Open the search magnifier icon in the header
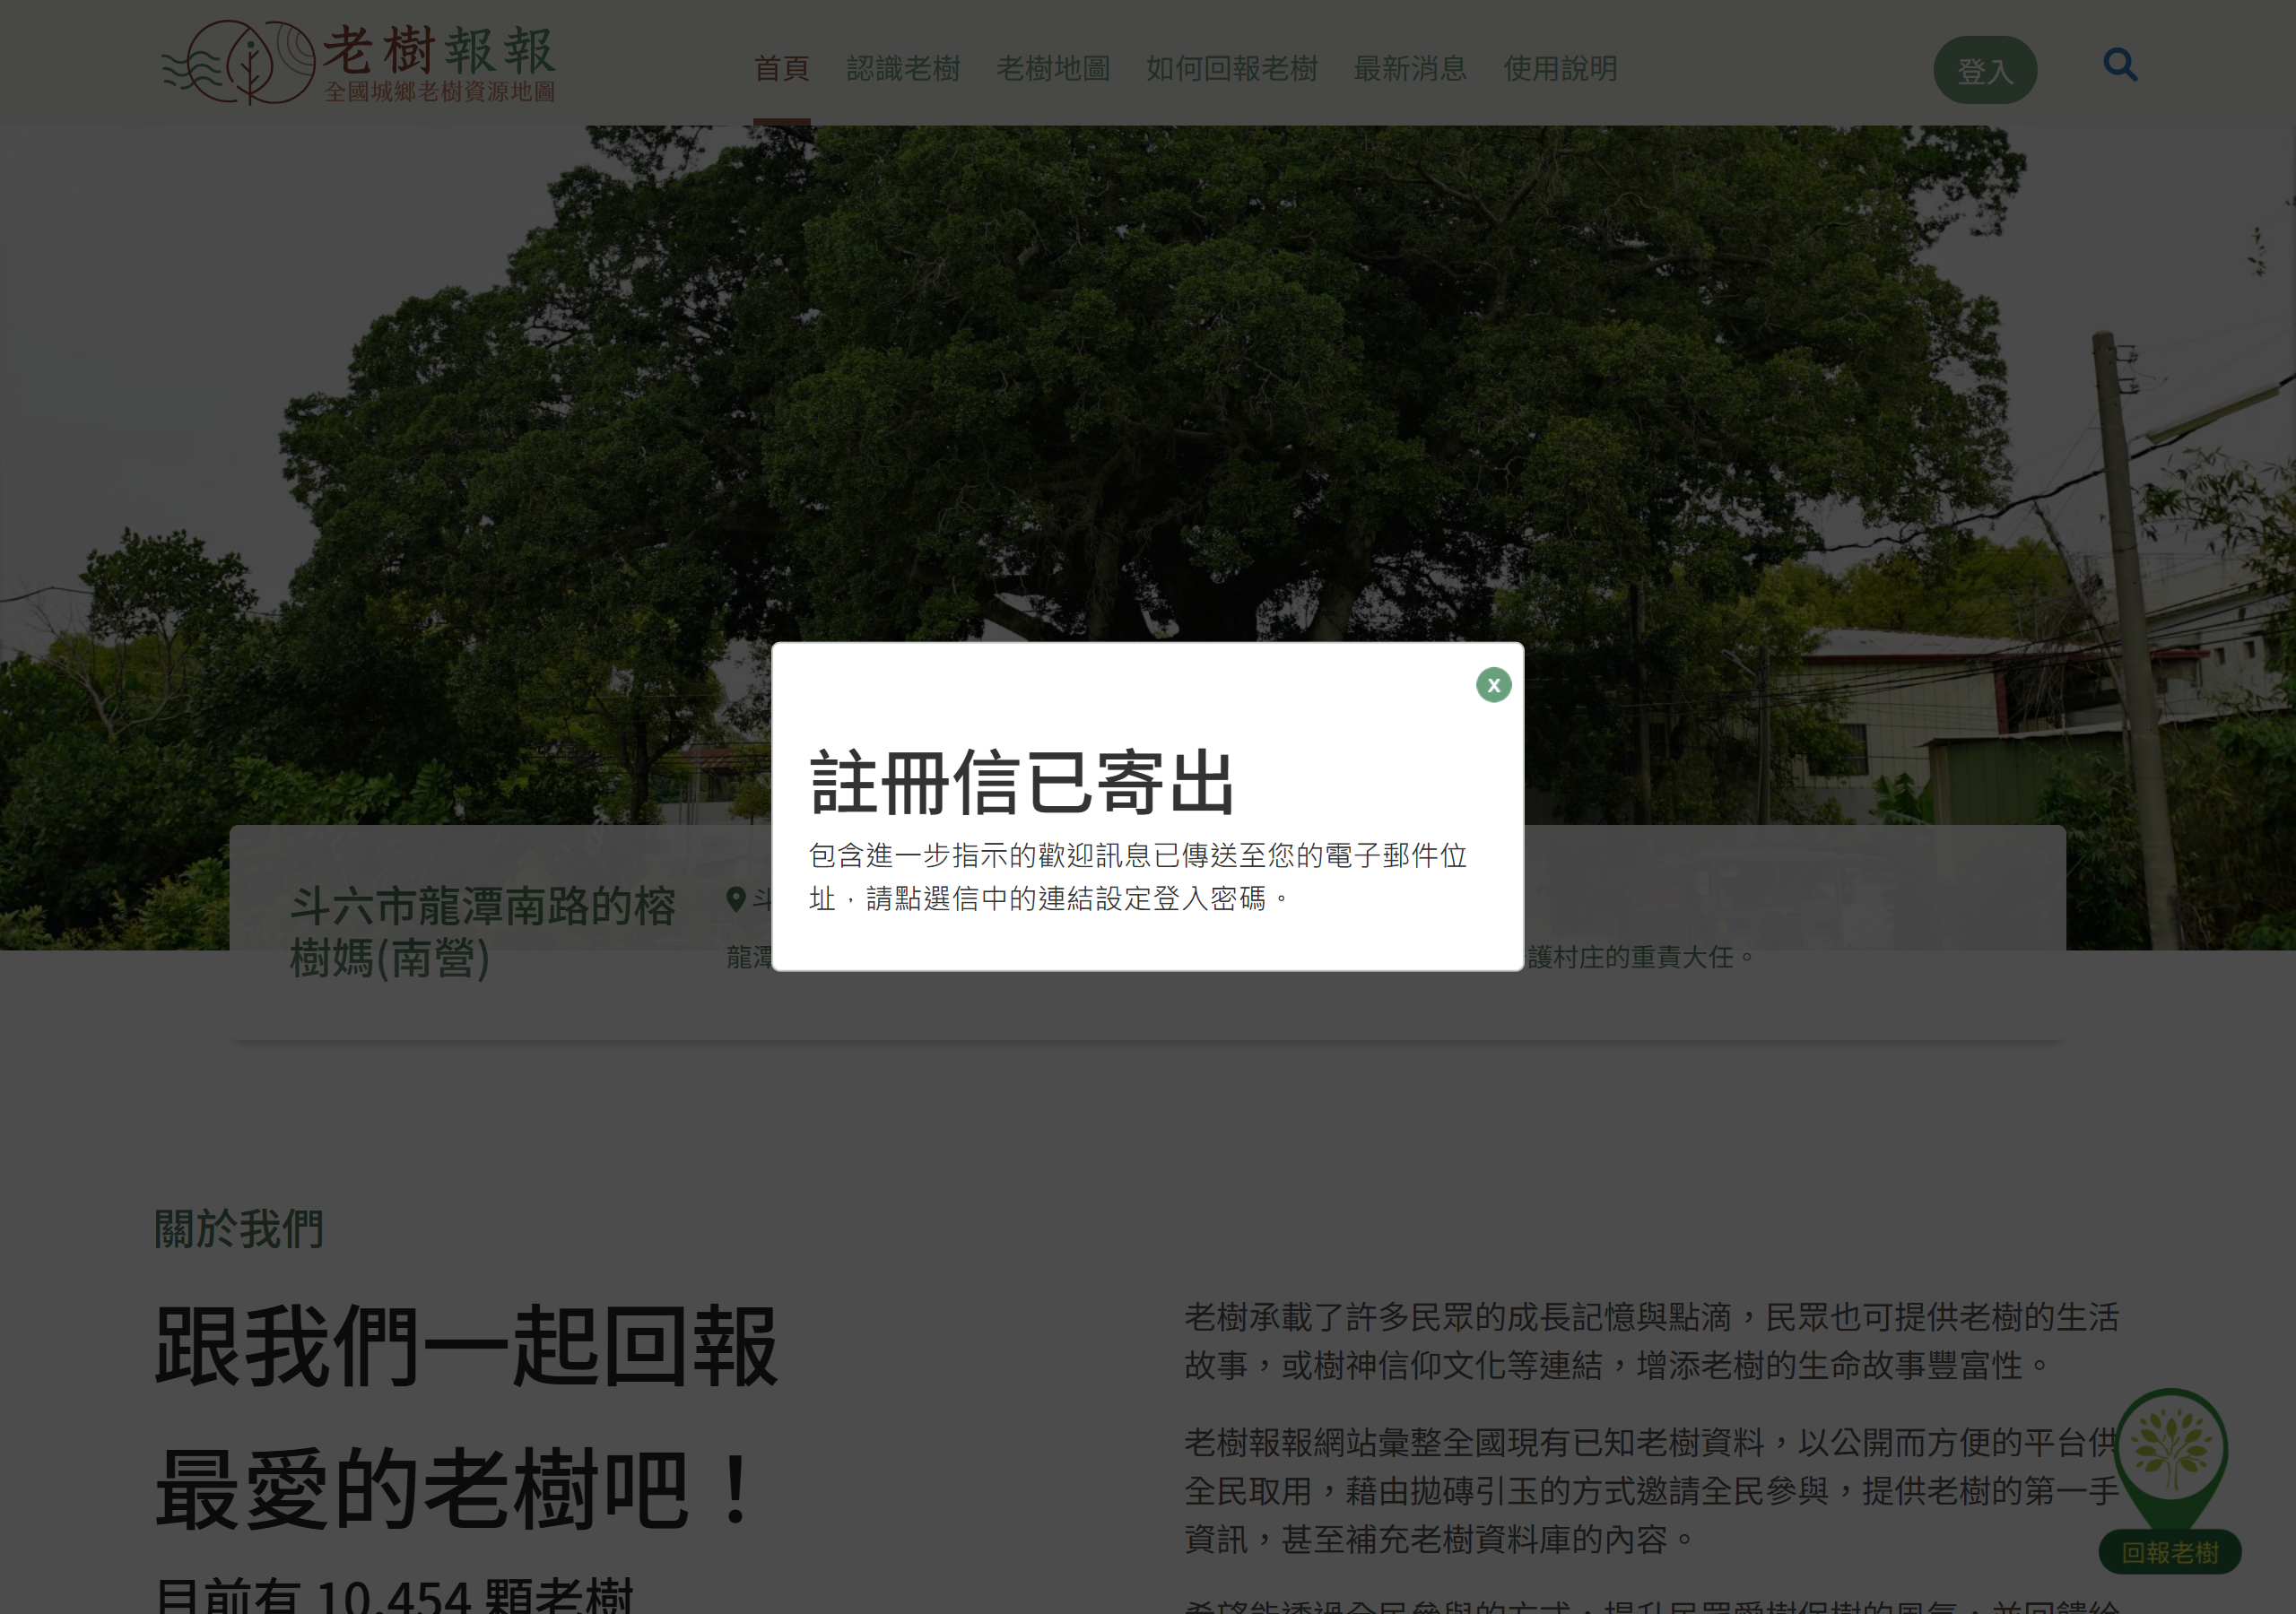The image size is (2296, 1614). pyautogui.click(x=2120, y=65)
